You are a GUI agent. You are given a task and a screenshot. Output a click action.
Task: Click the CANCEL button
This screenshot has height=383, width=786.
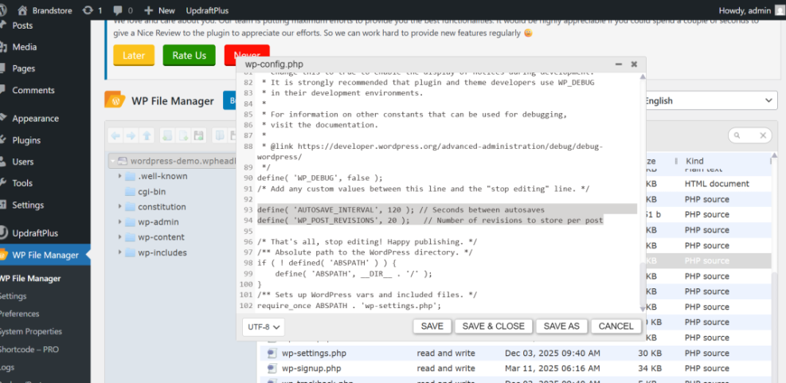pyautogui.click(x=616, y=326)
